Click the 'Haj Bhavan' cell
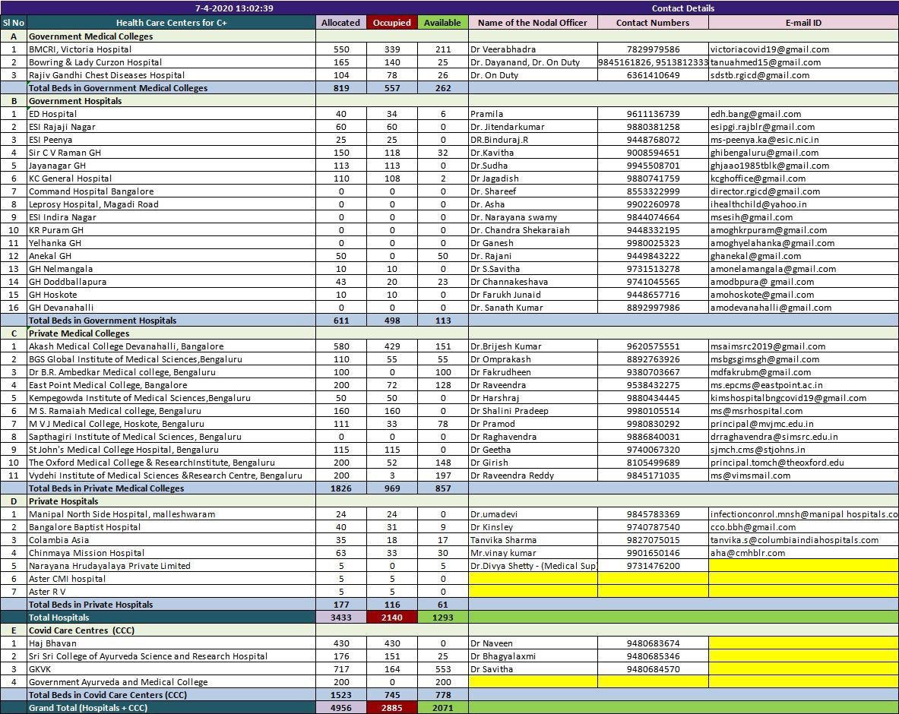This screenshot has height=714, width=899. 172,643
